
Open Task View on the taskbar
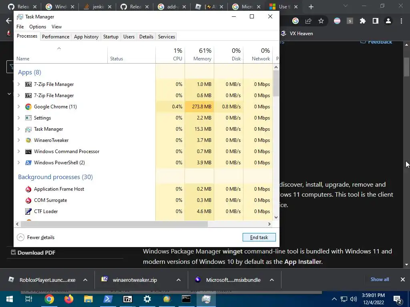click(29, 299)
